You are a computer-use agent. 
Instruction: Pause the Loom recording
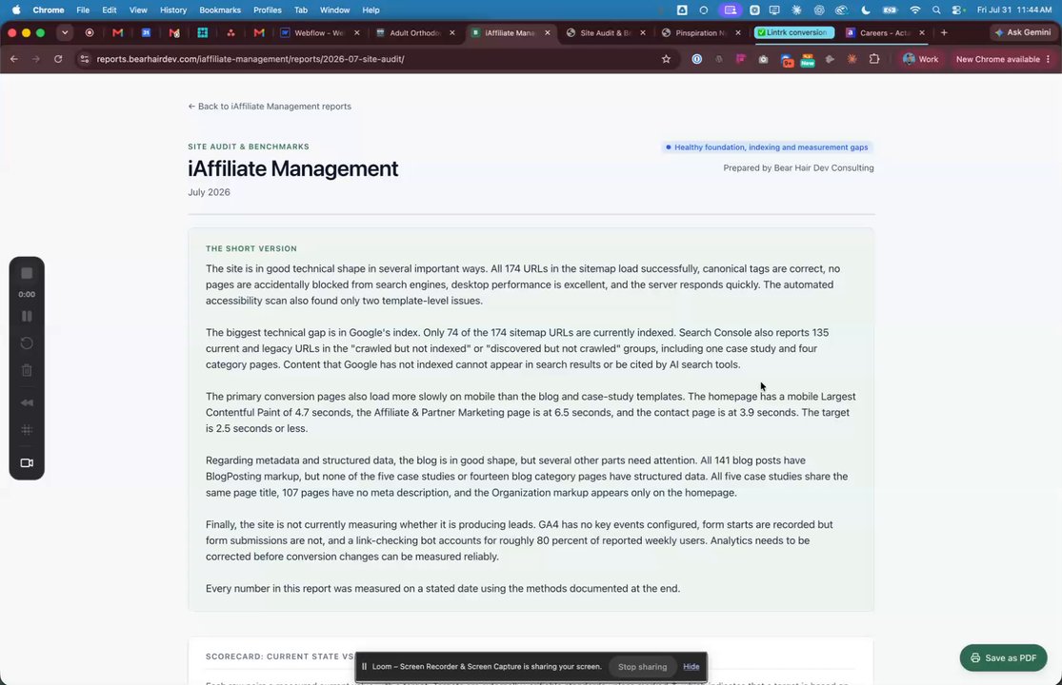pyautogui.click(x=27, y=317)
